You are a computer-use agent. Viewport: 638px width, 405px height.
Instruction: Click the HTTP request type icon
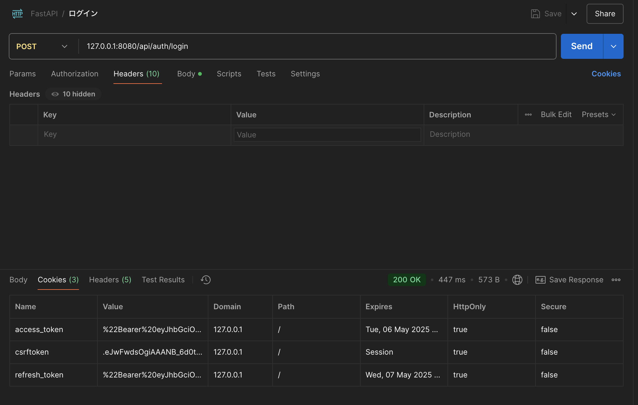pos(18,14)
